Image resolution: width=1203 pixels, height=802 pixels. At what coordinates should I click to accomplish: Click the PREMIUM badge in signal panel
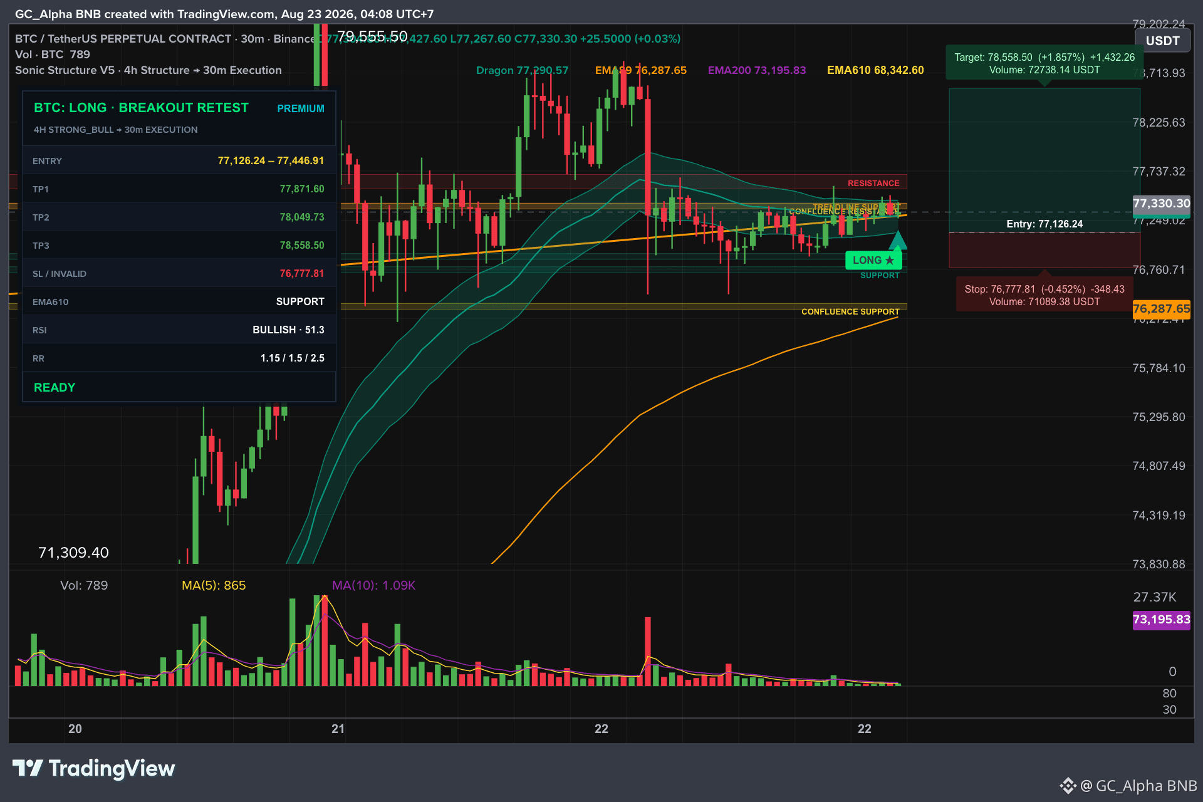(301, 108)
